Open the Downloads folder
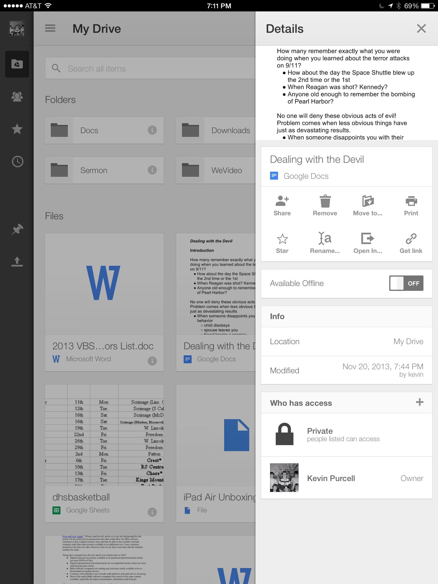Image resolution: width=438 pixels, height=584 pixels. [216, 130]
